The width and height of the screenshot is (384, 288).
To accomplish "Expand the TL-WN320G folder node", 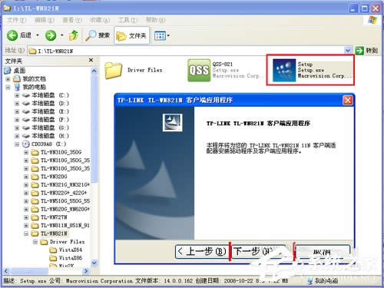I will click(x=26, y=177).
